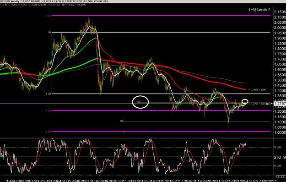This screenshot has width=286, height=182.
Task: Click the GBP/USD Weekly chart title text
Action: pyautogui.click(x=9, y=1)
